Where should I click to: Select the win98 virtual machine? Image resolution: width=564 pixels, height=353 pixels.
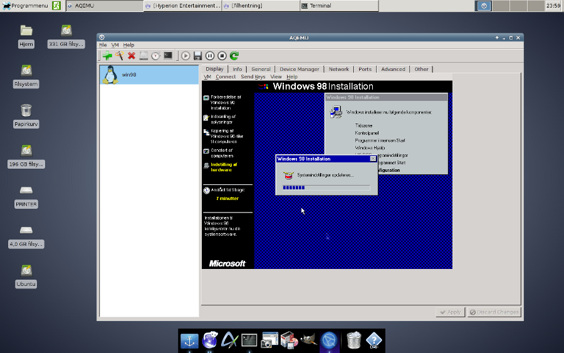149,75
